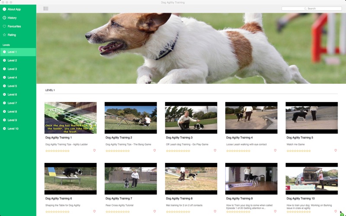Go to Level 6
The height and width of the screenshot is (216, 346).
tap(18, 95)
